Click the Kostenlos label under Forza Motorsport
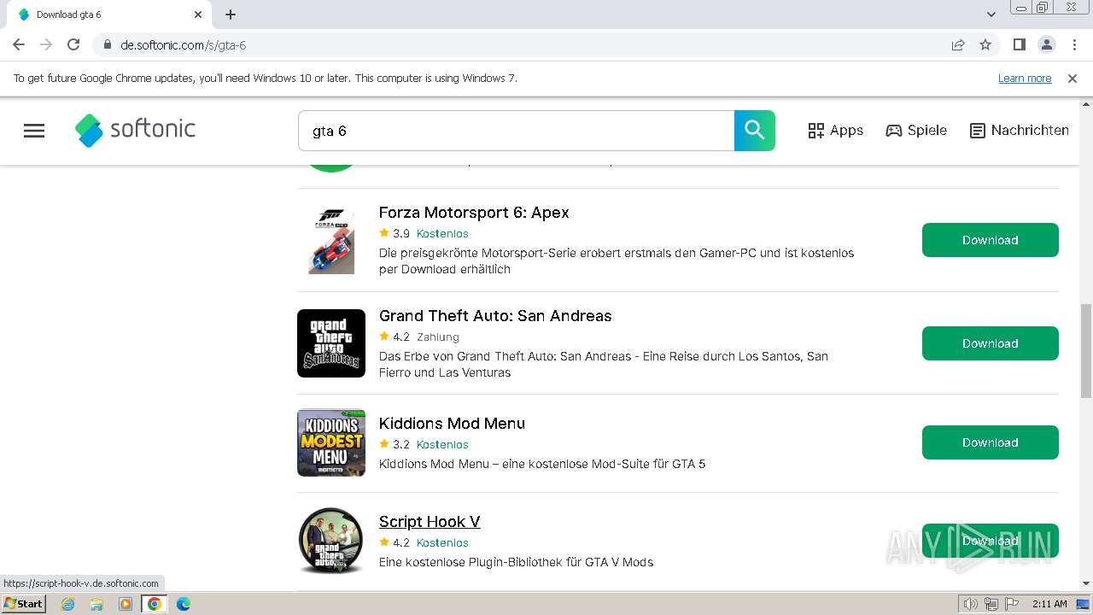 pos(442,234)
